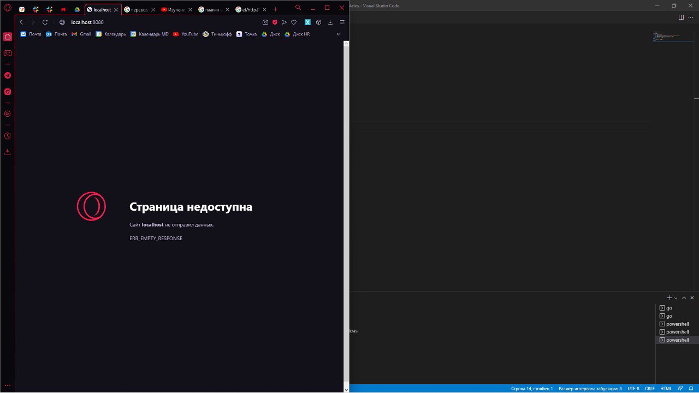Viewport: 699px width, 393px height.
Task: Open the home icon in Opera sidebar
Action: click(8, 37)
